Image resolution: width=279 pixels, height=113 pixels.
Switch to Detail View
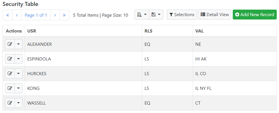pyautogui.click(x=215, y=14)
